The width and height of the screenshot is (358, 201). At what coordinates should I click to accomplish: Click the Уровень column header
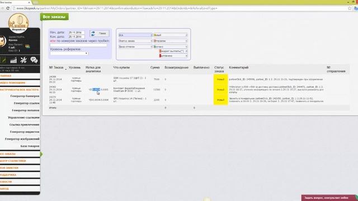click(74, 68)
